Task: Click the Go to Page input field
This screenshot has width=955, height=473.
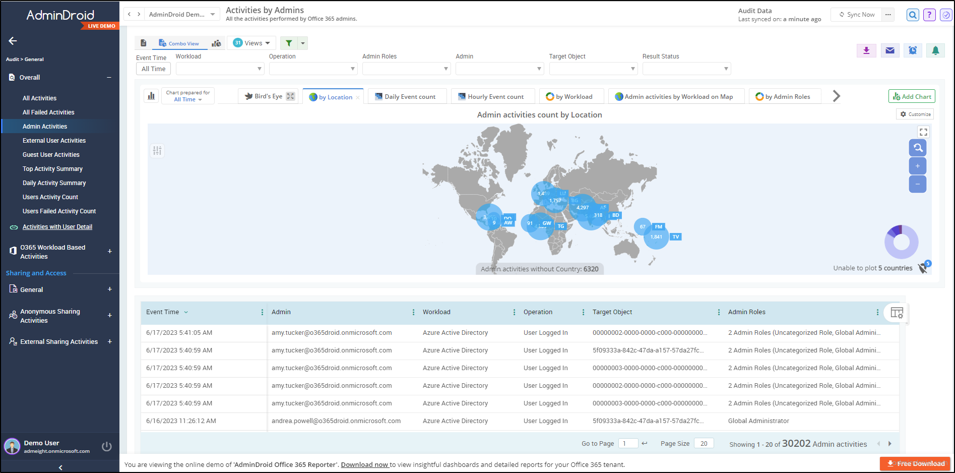Action: coord(628,443)
